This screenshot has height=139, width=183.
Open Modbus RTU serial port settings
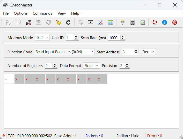(x=122, y=22)
